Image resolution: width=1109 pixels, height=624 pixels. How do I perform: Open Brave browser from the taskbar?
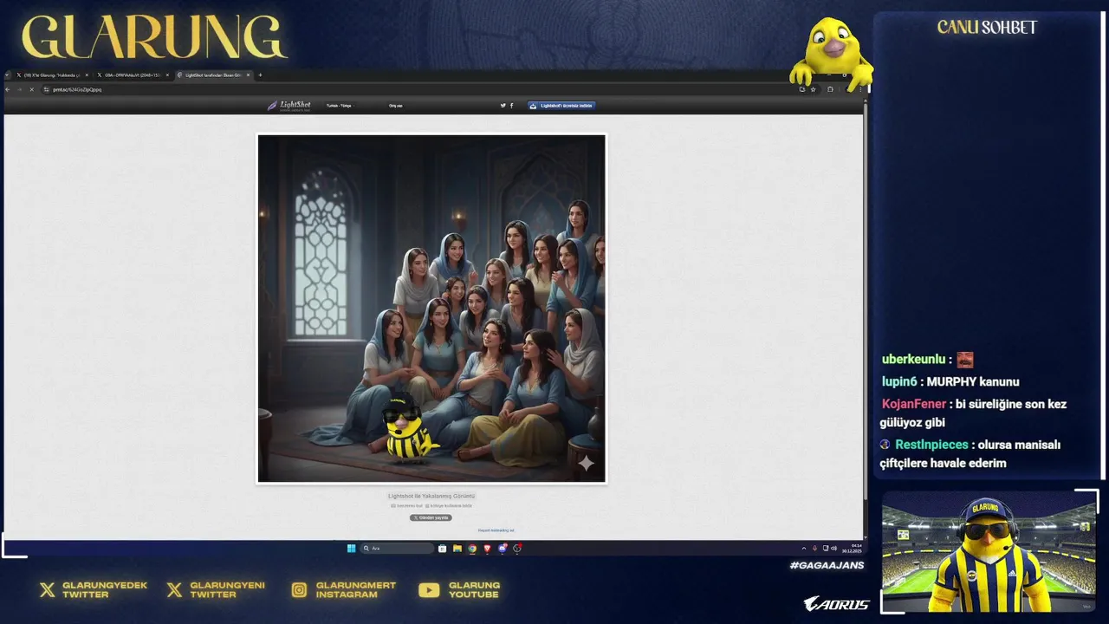coord(487,549)
